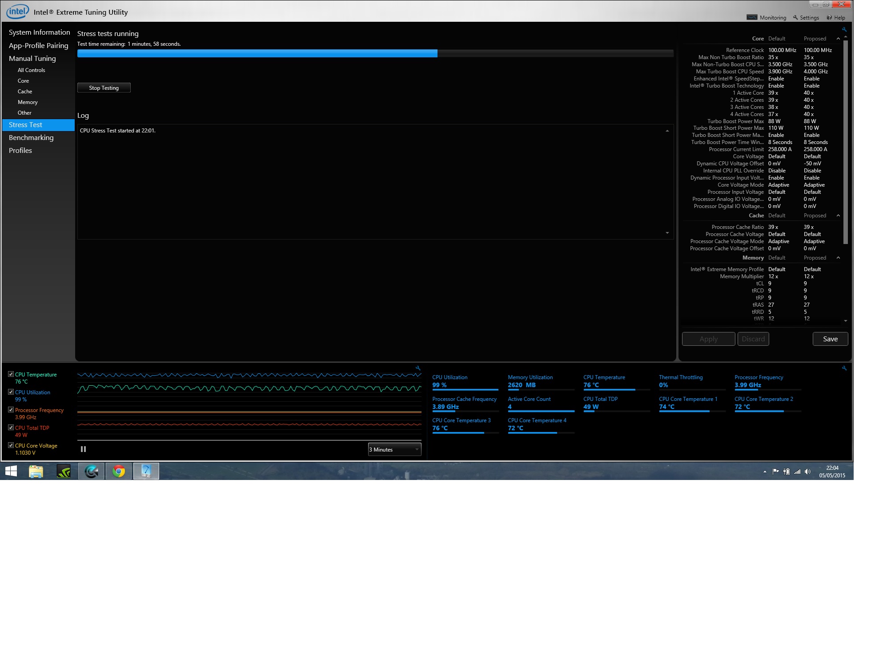The width and height of the screenshot is (875, 656).
Task: Select Memory under Manual Tuning
Action: point(28,102)
